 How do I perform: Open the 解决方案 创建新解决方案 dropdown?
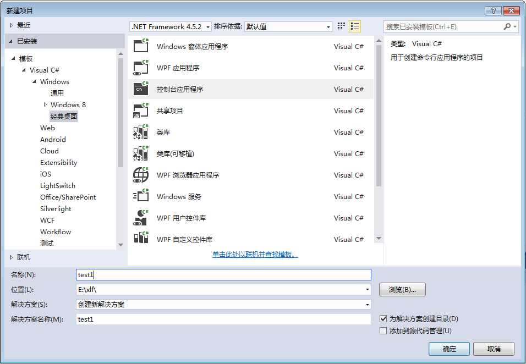[x=368, y=305]
